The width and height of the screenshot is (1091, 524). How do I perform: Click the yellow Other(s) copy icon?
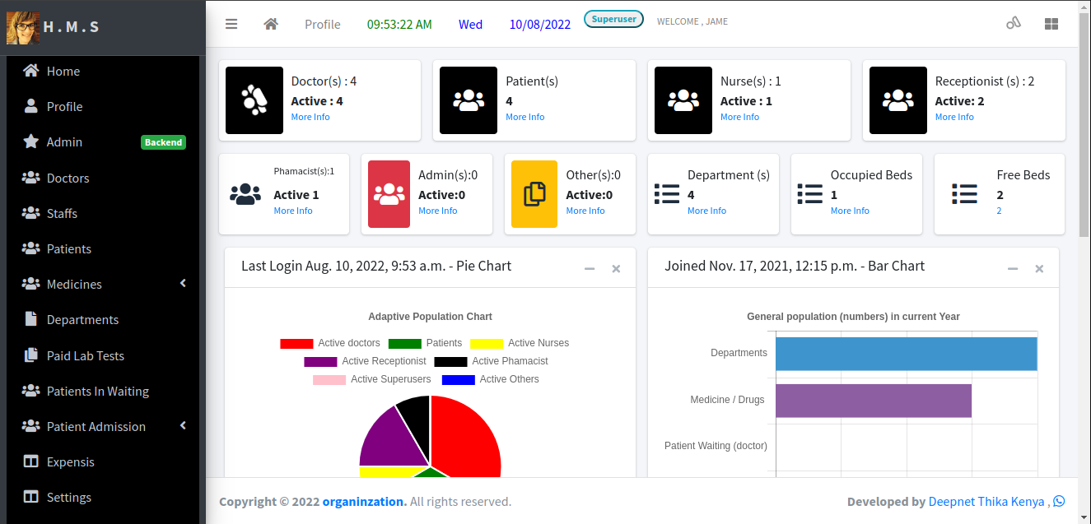tap(534, 194)
